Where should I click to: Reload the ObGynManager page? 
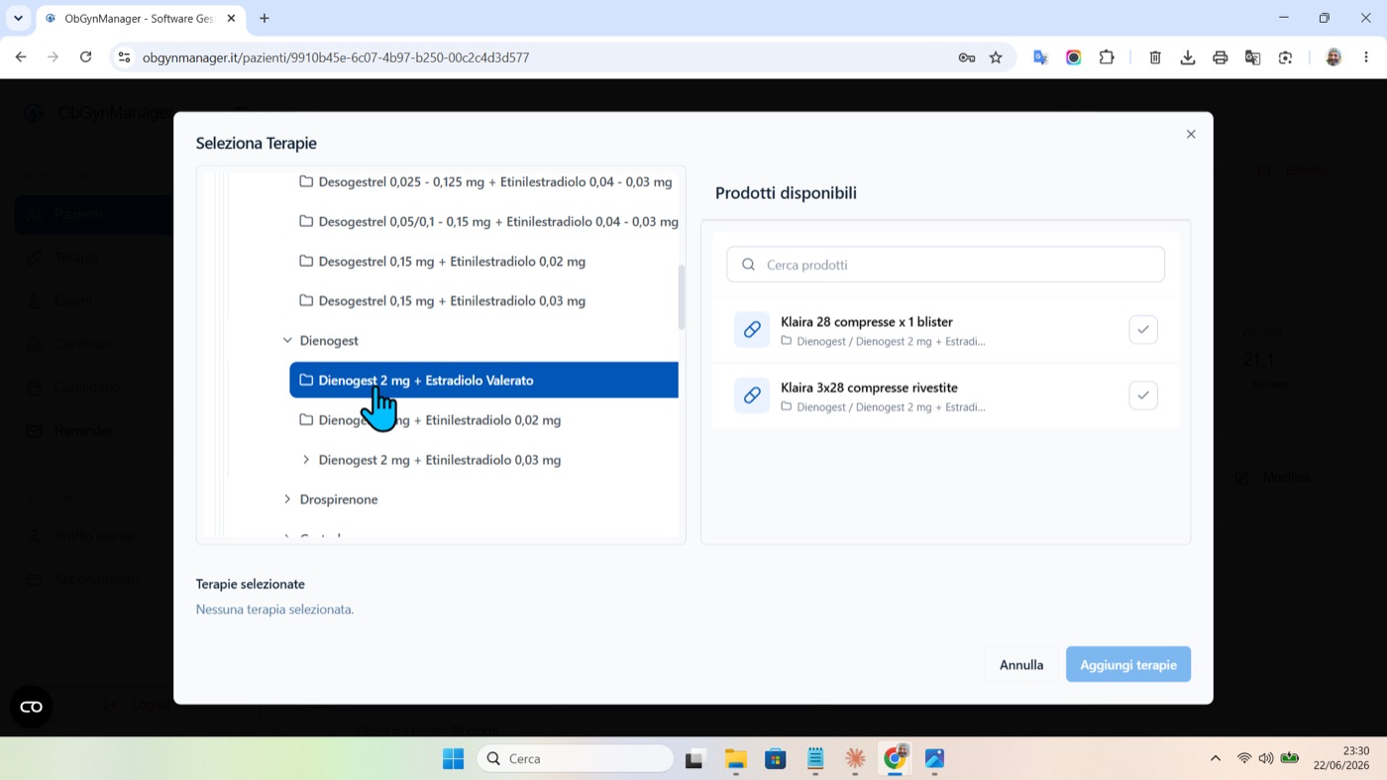[86, 57]
